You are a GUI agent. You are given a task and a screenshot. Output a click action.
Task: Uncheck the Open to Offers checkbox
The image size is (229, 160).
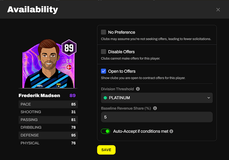103,71
